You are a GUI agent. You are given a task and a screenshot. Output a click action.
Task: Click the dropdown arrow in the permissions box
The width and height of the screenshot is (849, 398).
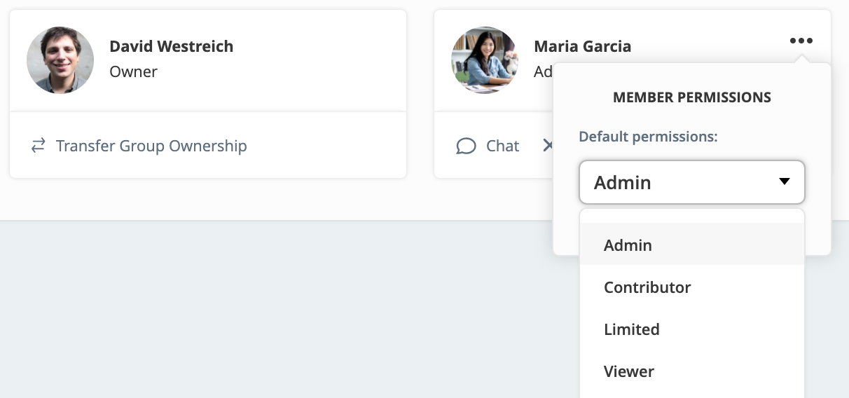click(x=784, y=182)
